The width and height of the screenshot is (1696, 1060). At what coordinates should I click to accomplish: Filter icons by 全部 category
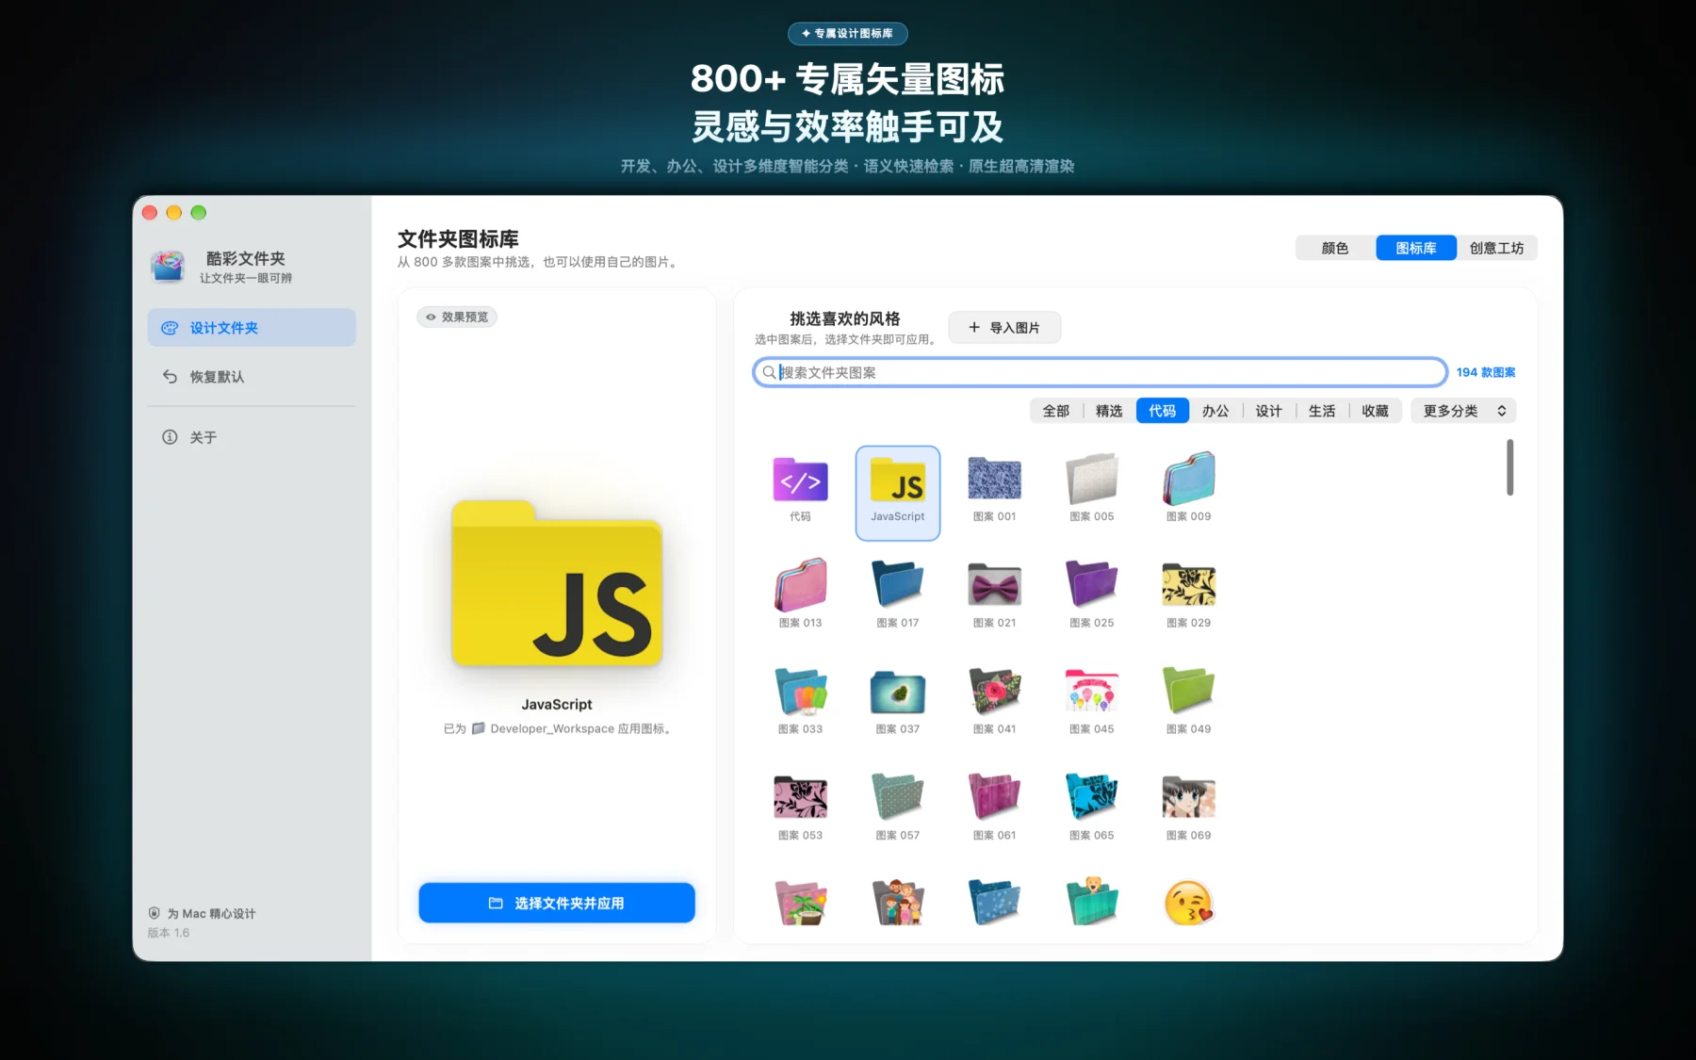pyautogui.click(x=1056, y=411)
